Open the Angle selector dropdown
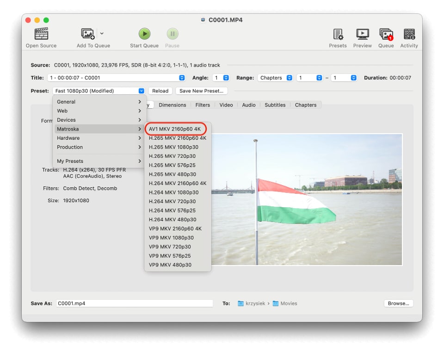 (x=221, y=78)
